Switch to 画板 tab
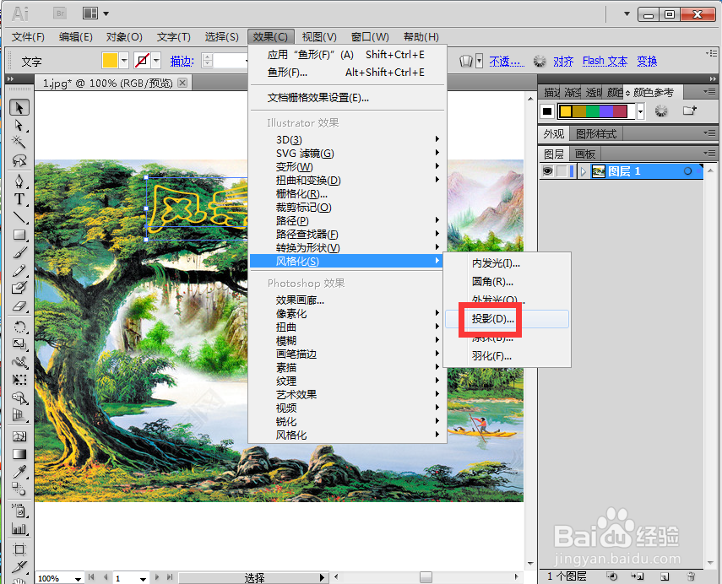Image resolution: width=722 pixels, height=584 pixels. [x=585, y=154]
